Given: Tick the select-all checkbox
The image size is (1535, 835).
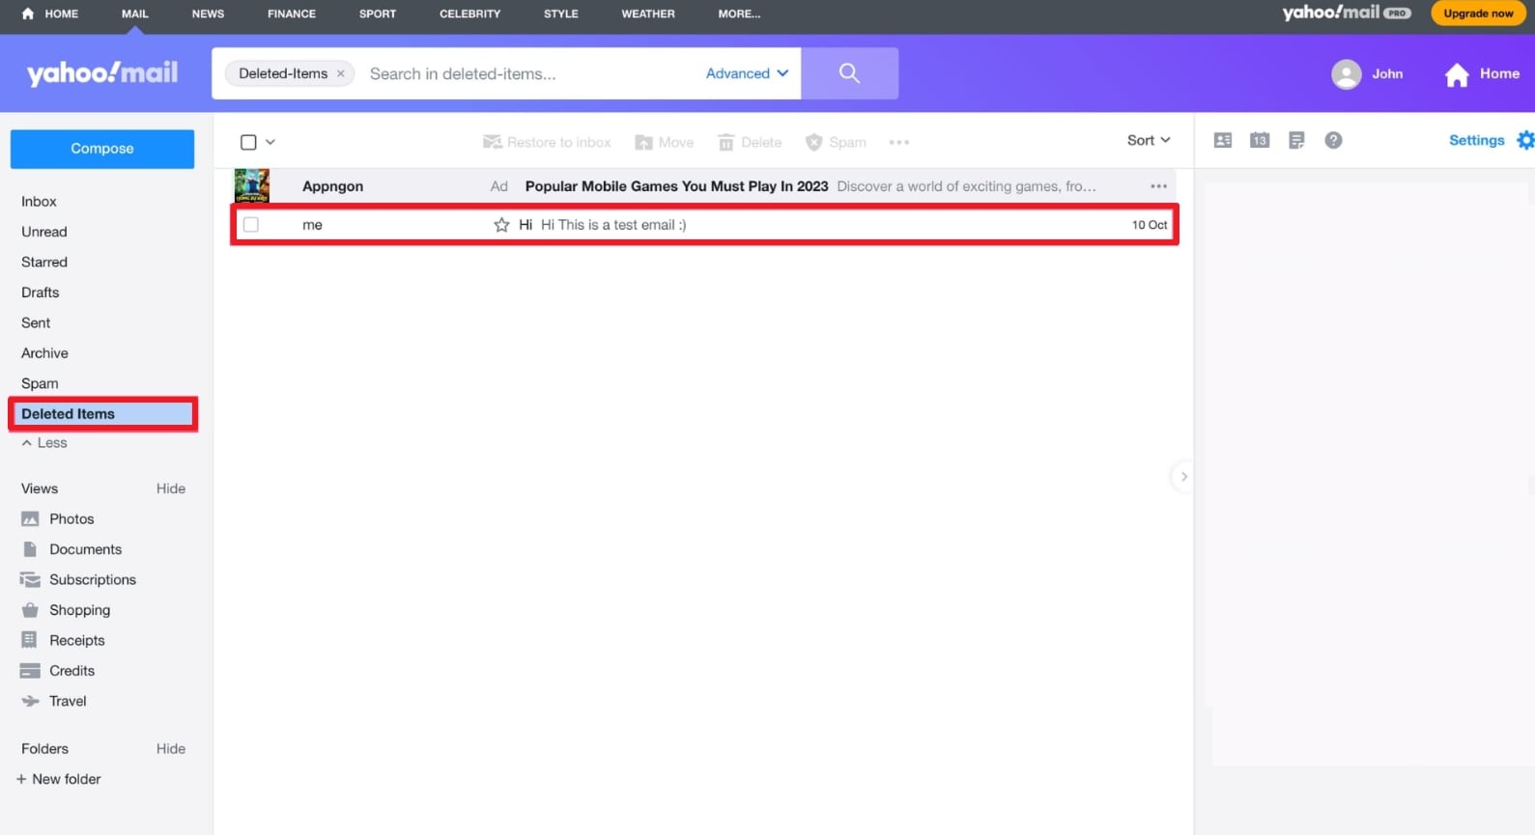Looking at the screenshot, I should tap(248, 142).
